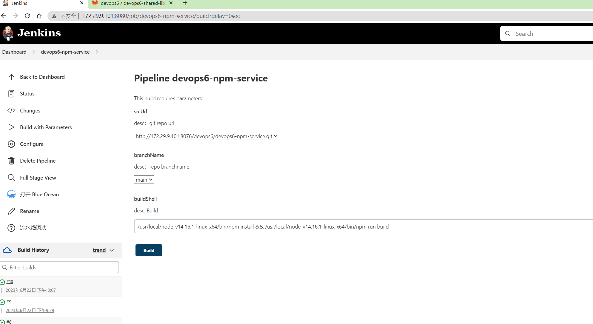Open Status in the sidebar
This screenshot has height=324, width=593.
tap(27, 94)
